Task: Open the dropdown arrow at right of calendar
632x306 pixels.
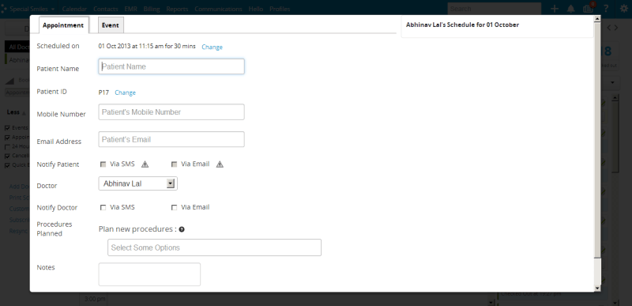Action: click(613, 83)
